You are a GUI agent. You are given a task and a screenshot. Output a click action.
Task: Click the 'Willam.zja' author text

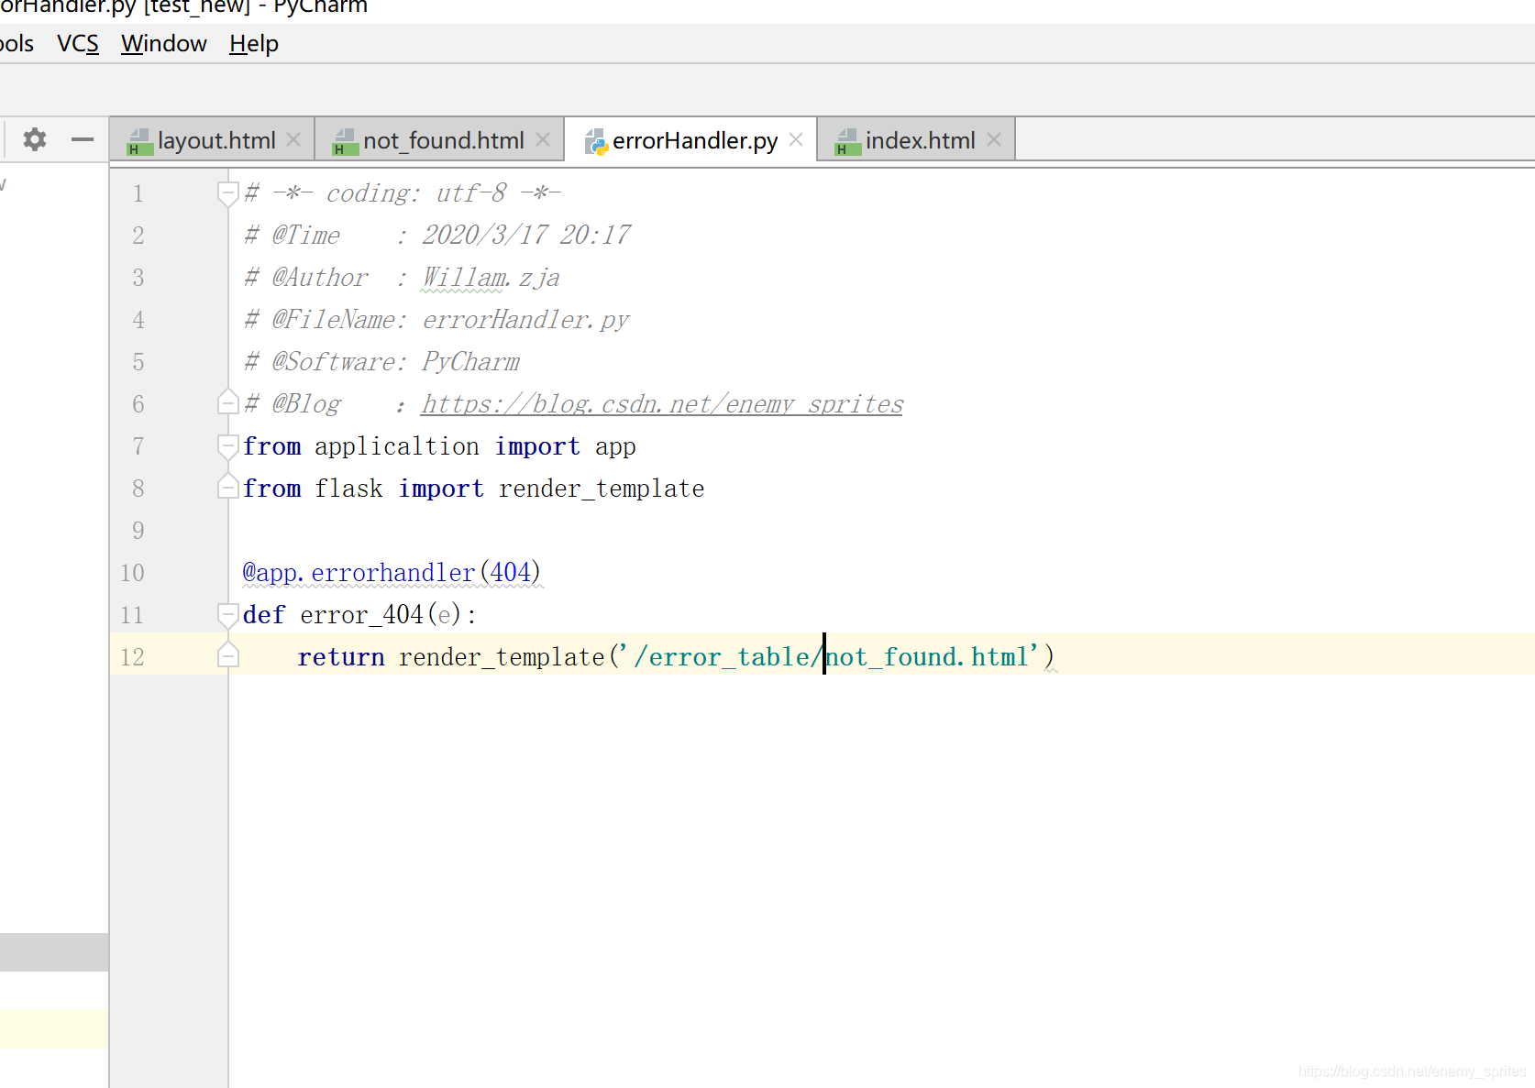(491, 278)
